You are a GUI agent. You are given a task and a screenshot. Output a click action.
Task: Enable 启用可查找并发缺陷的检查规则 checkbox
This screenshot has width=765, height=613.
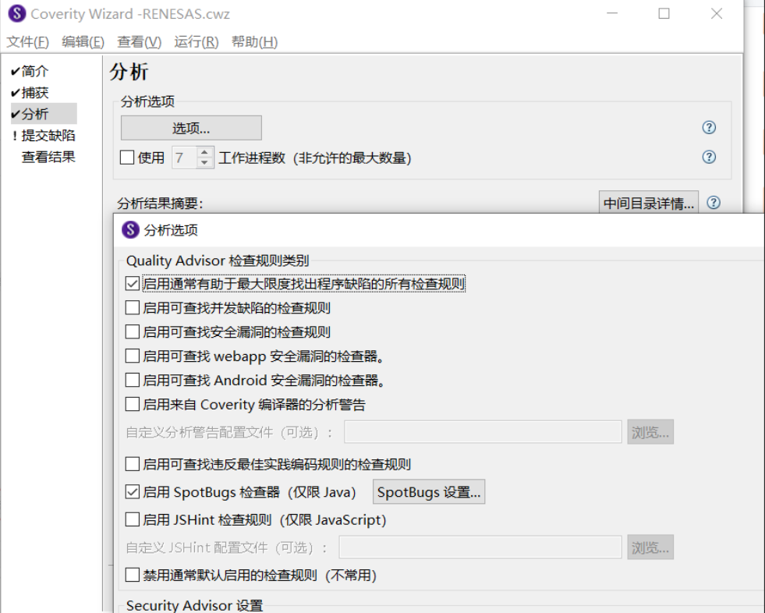click(x=133, y=307)
